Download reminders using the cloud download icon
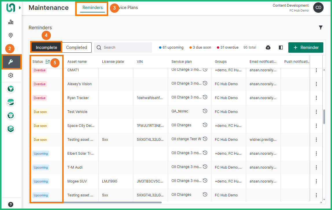This screenshot has height=210, width=332. 268,48
